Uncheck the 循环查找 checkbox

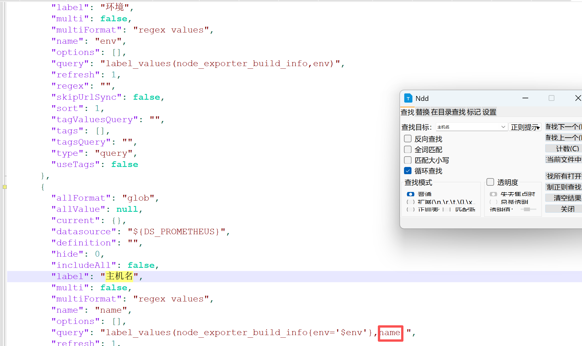[408, 171]
